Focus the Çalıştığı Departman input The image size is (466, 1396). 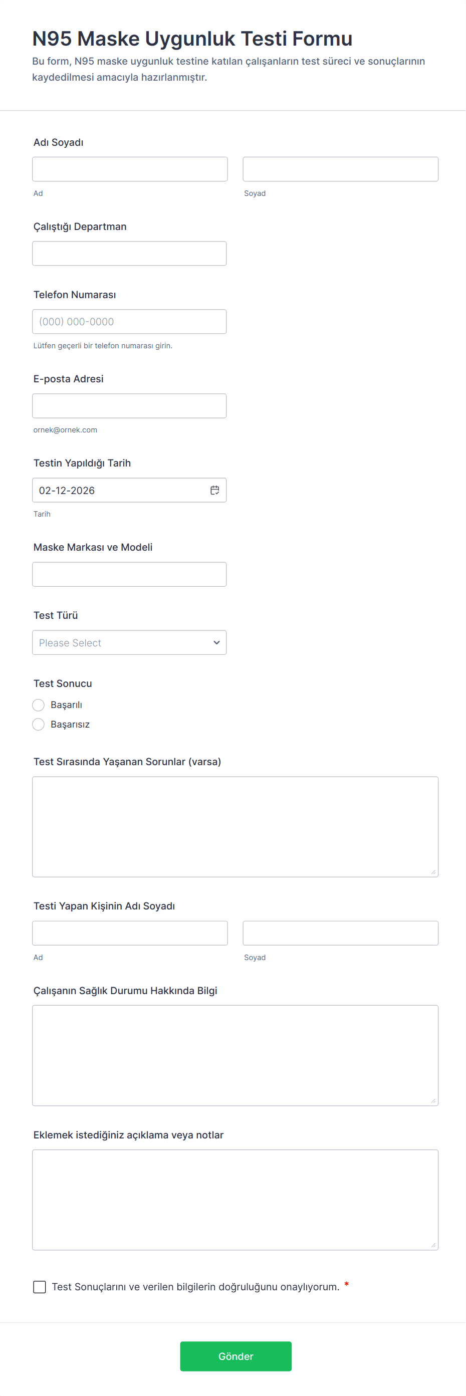(129, 253)
